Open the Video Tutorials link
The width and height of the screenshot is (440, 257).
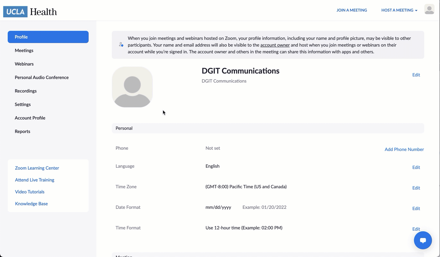tap(30, 192)
